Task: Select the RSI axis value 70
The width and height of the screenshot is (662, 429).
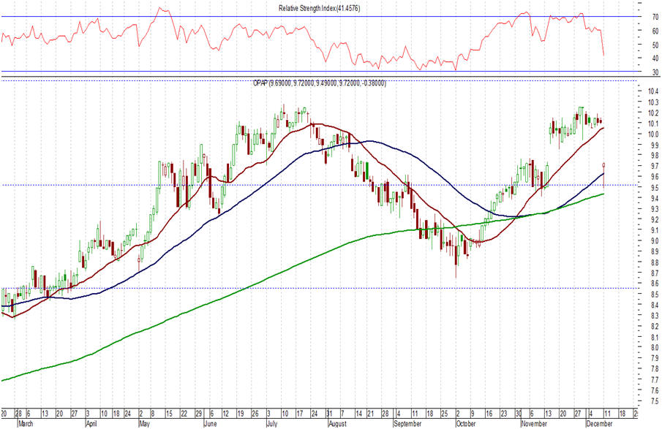Action: 655,18
